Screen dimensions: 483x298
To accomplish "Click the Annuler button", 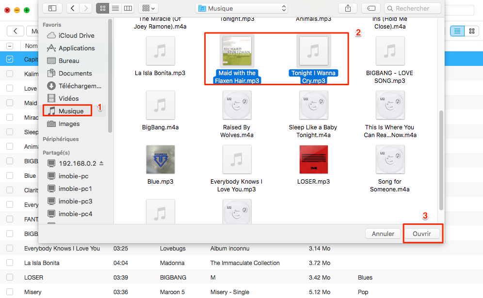I will (x=383, y=234).
